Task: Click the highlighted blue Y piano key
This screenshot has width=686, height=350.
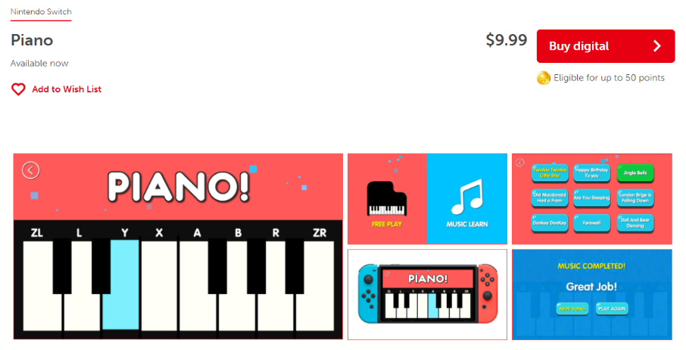Action: (x=120, y=284)
